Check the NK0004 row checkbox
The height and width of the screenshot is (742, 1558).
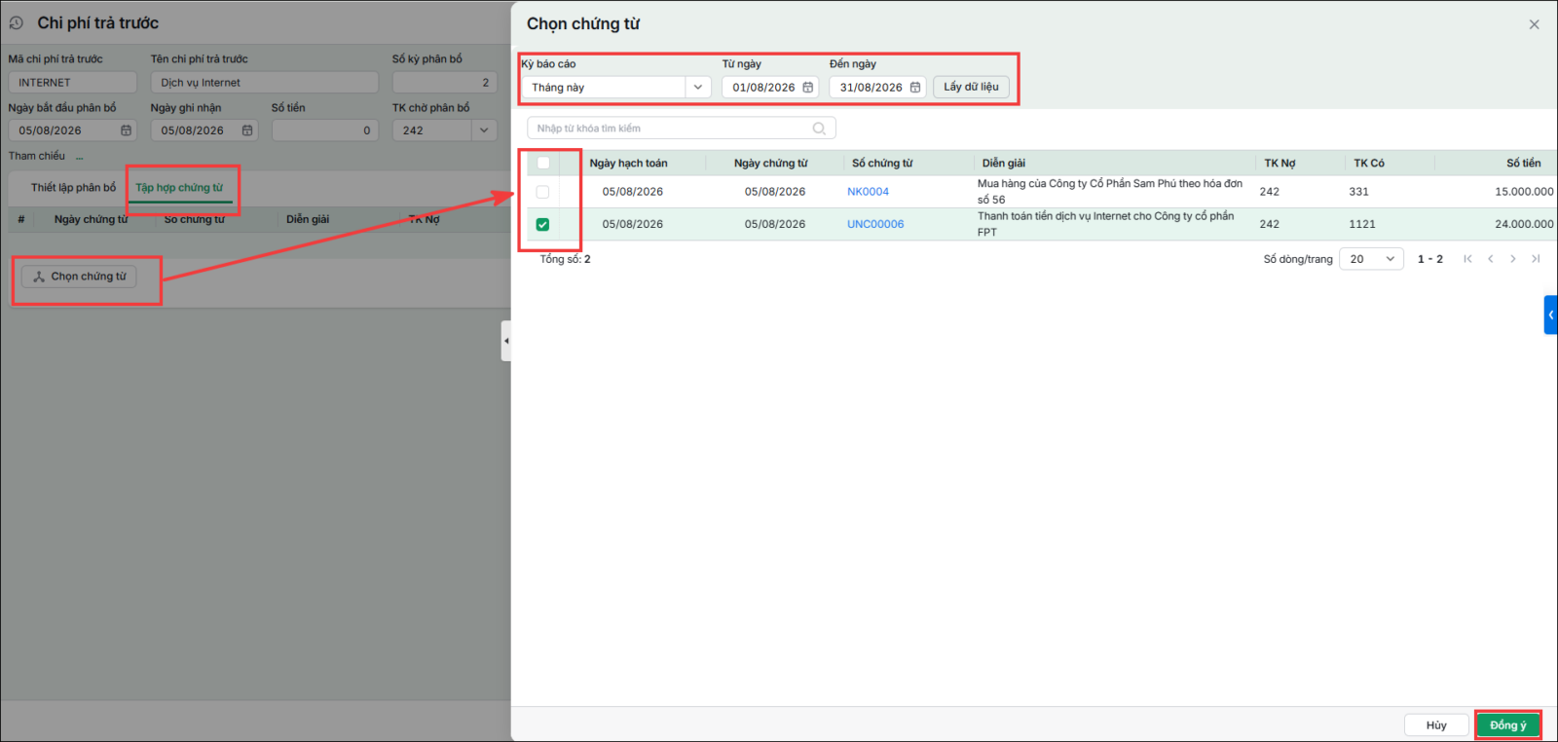(x=542, y=192)
